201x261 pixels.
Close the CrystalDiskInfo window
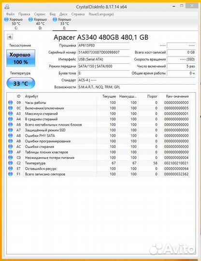[x=192, y=6]
